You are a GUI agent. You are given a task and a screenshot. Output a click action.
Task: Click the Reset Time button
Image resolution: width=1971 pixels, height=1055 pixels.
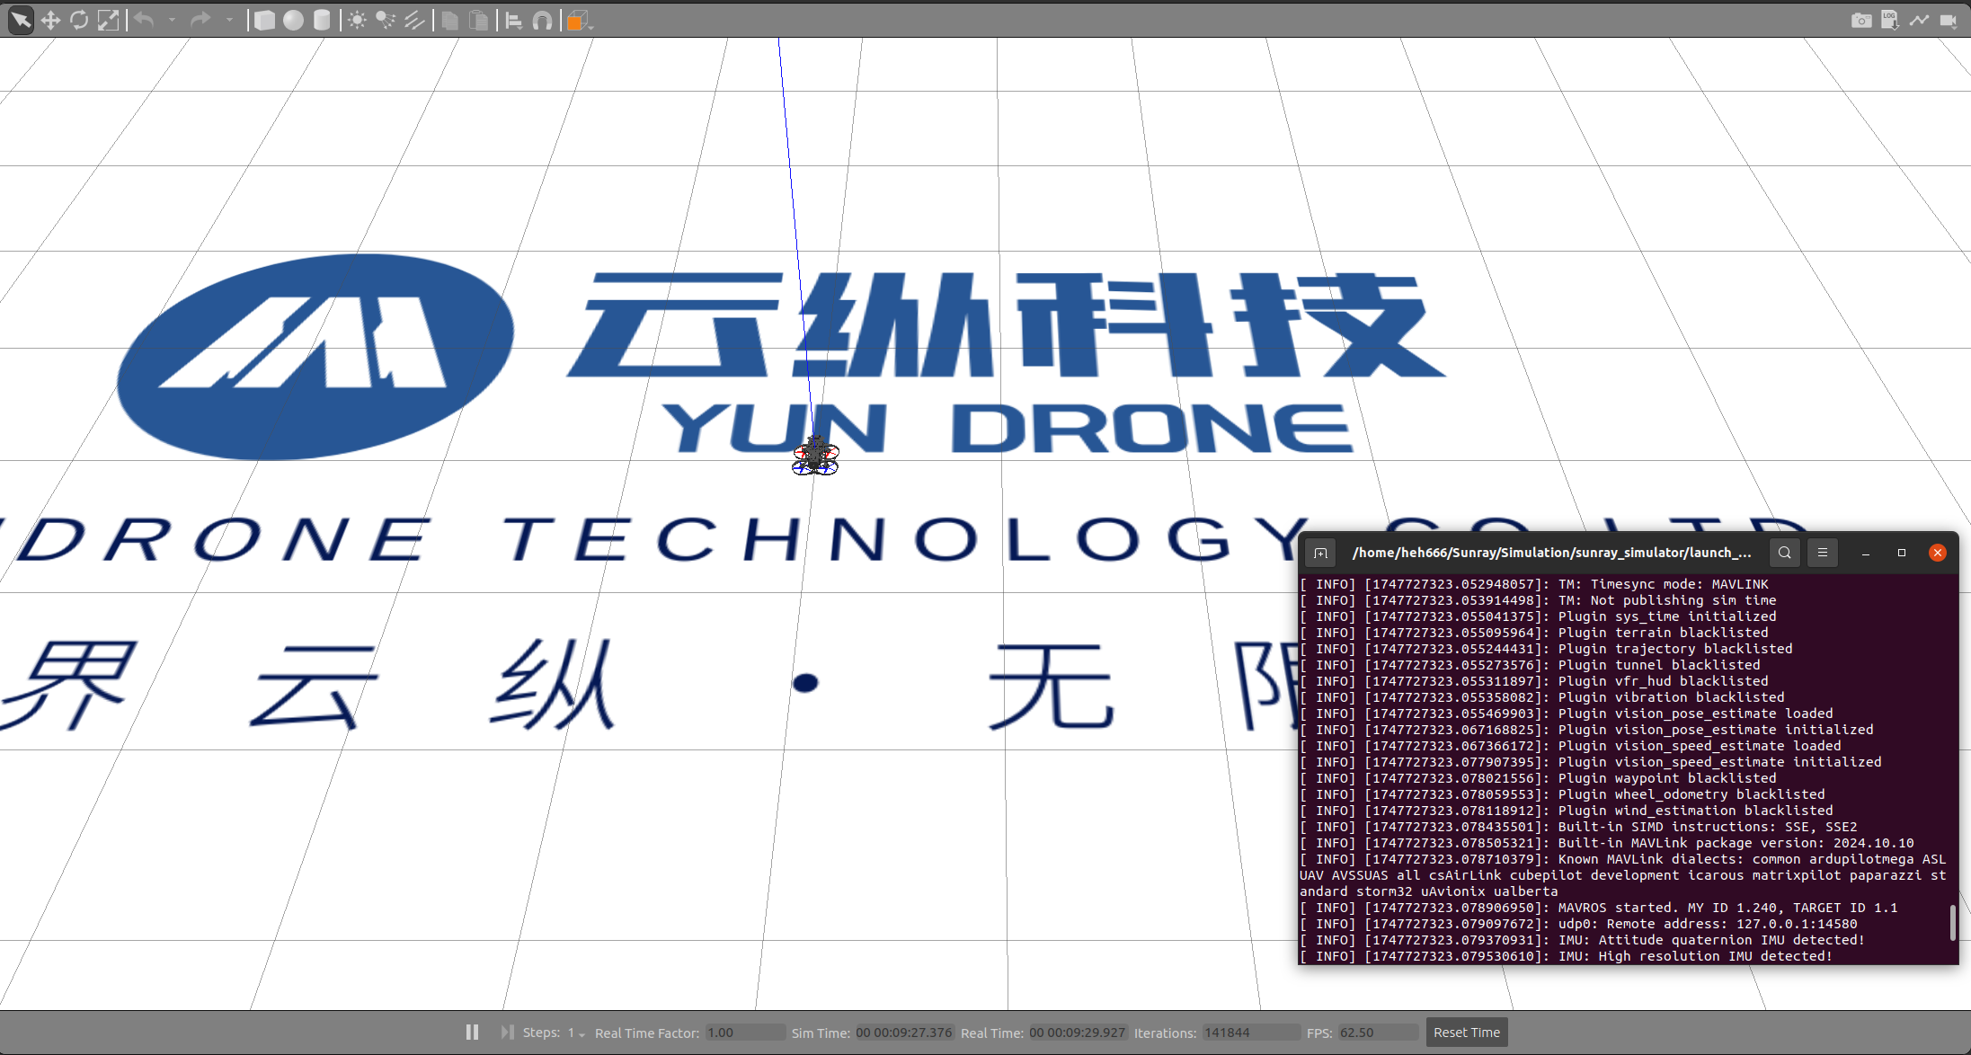click(1467, 1033)
